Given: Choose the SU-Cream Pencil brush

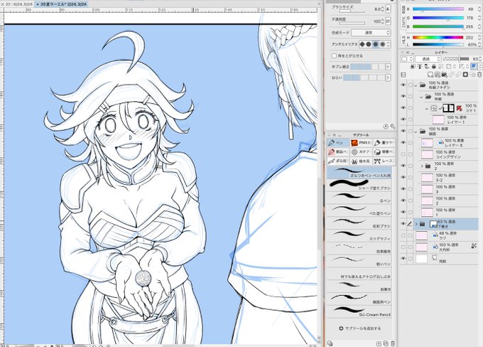Looking at the screenshot, I should (359, 311).
